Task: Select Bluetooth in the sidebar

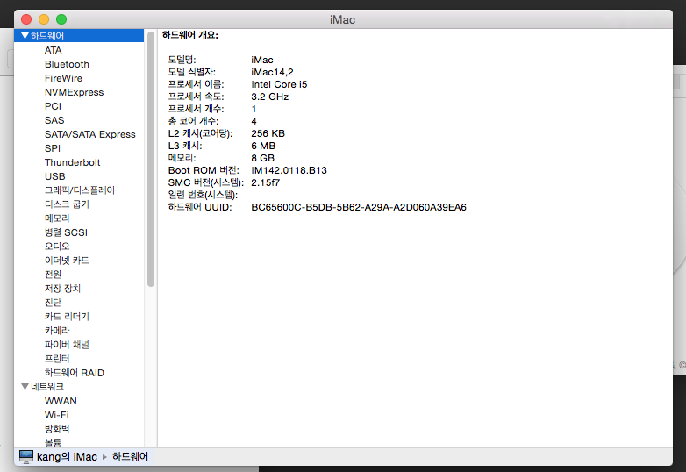Action: tap(67, 64)
